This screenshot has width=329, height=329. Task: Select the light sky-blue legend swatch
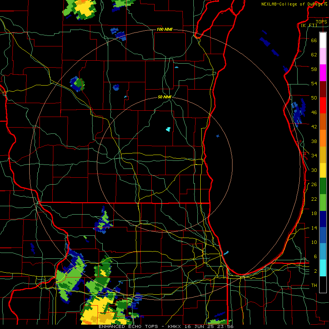(x=323, y=252)
